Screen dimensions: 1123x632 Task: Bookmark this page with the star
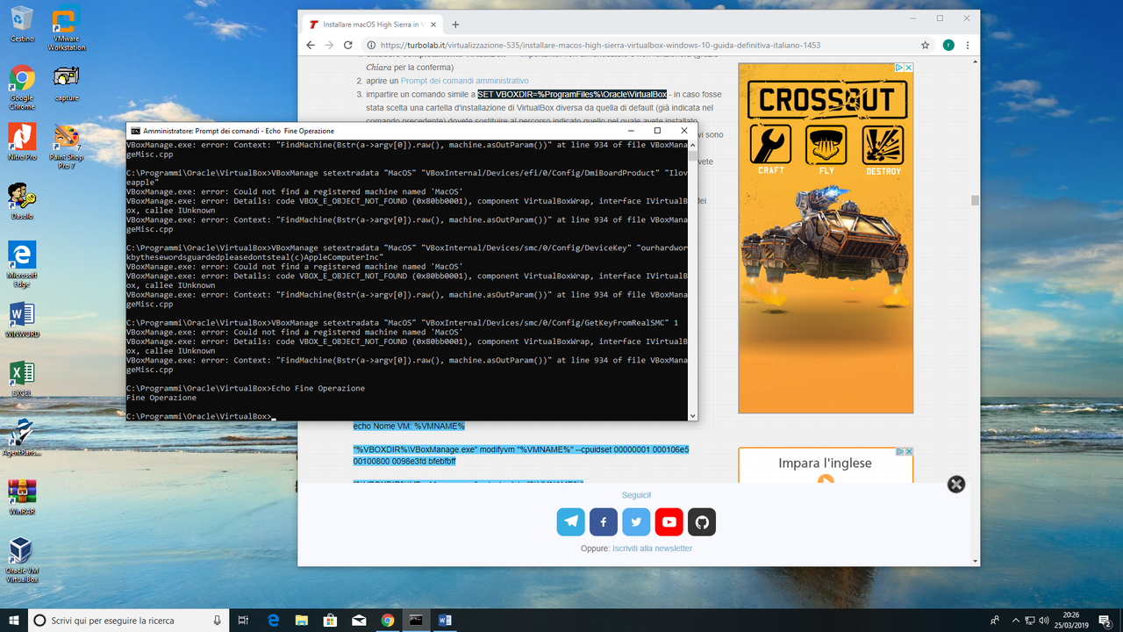(925, 45)
